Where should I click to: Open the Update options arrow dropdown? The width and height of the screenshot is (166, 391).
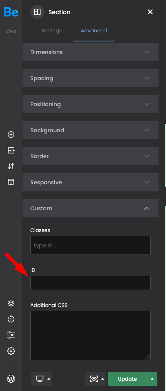pos(152,379)
